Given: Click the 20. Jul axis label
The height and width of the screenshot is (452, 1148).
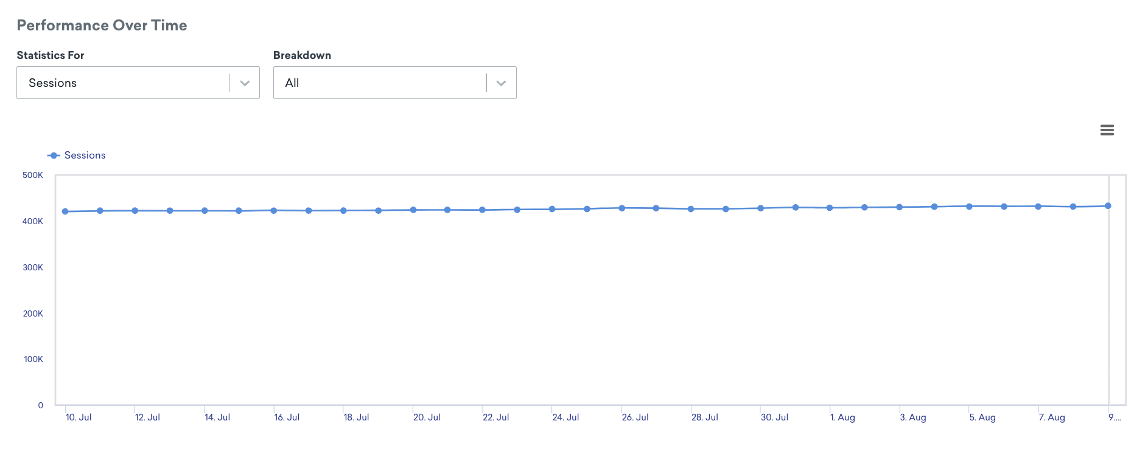Looking at the screenshot, I should pos(427,417).
